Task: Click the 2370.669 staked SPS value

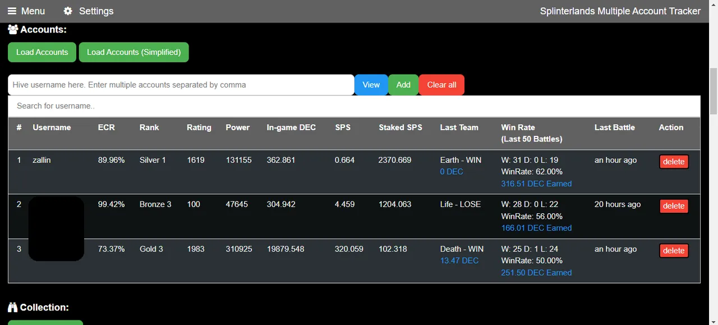Action: pyautogui.click(x=395, y=160)
